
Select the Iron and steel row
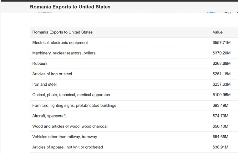click(x=44, y=84)
